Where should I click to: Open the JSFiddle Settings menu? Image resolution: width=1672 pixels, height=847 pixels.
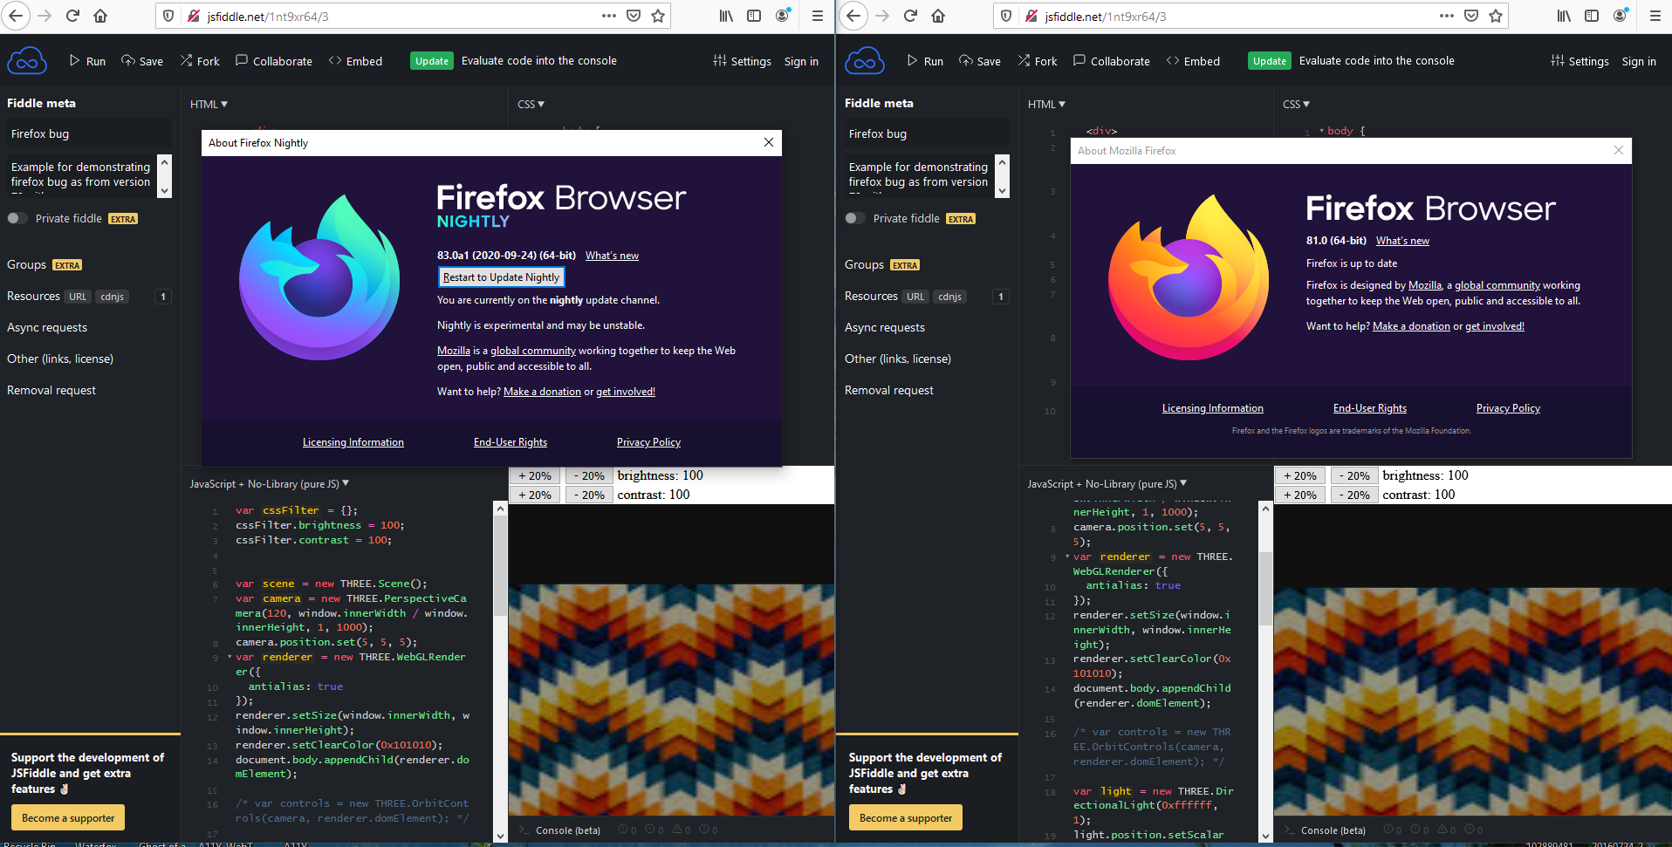click(741, 61)
